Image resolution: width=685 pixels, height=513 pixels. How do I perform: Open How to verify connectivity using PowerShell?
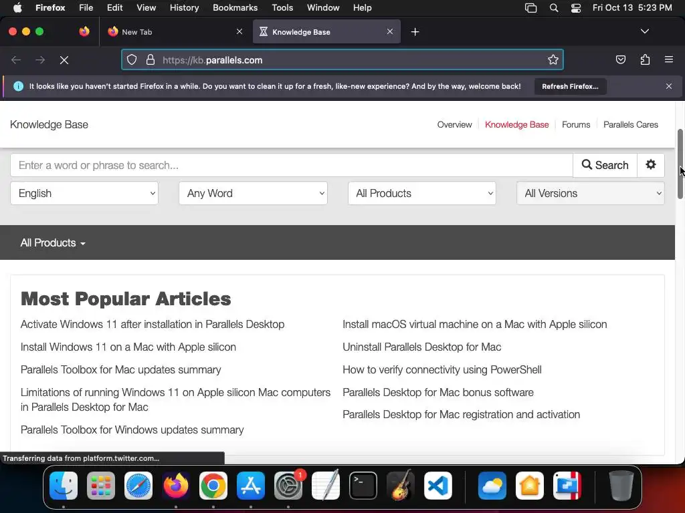click(442, 370)
